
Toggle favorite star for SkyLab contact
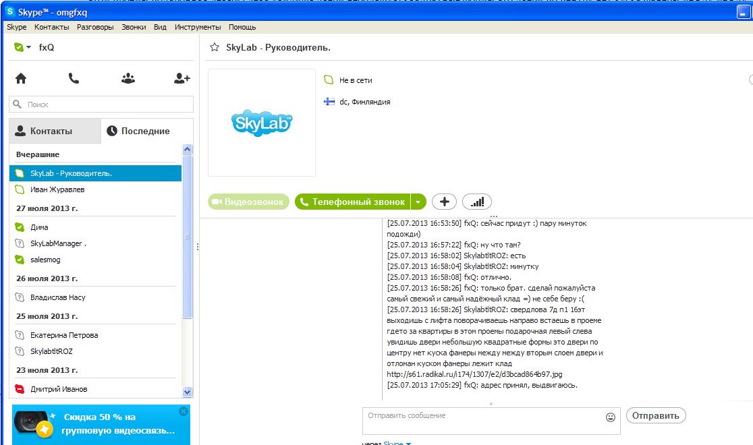coord(215,47)
